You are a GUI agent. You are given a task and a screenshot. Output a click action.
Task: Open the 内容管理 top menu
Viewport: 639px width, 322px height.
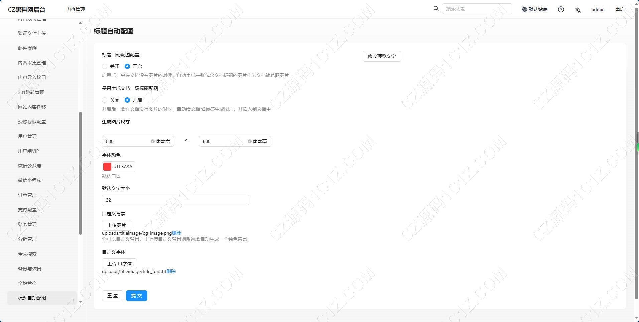tap(76, 9)
